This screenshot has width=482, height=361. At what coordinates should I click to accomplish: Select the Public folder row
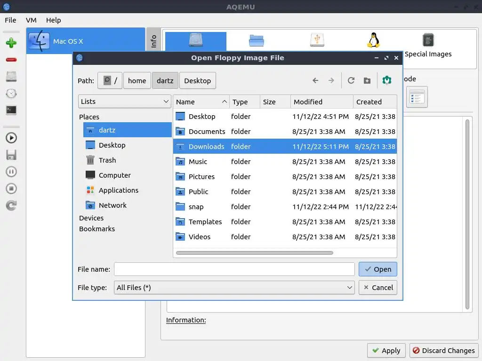(285, 192)
